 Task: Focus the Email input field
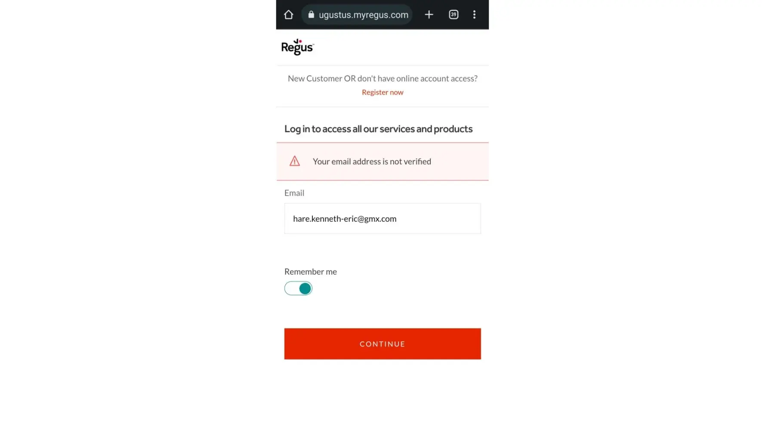pos(382,218)
